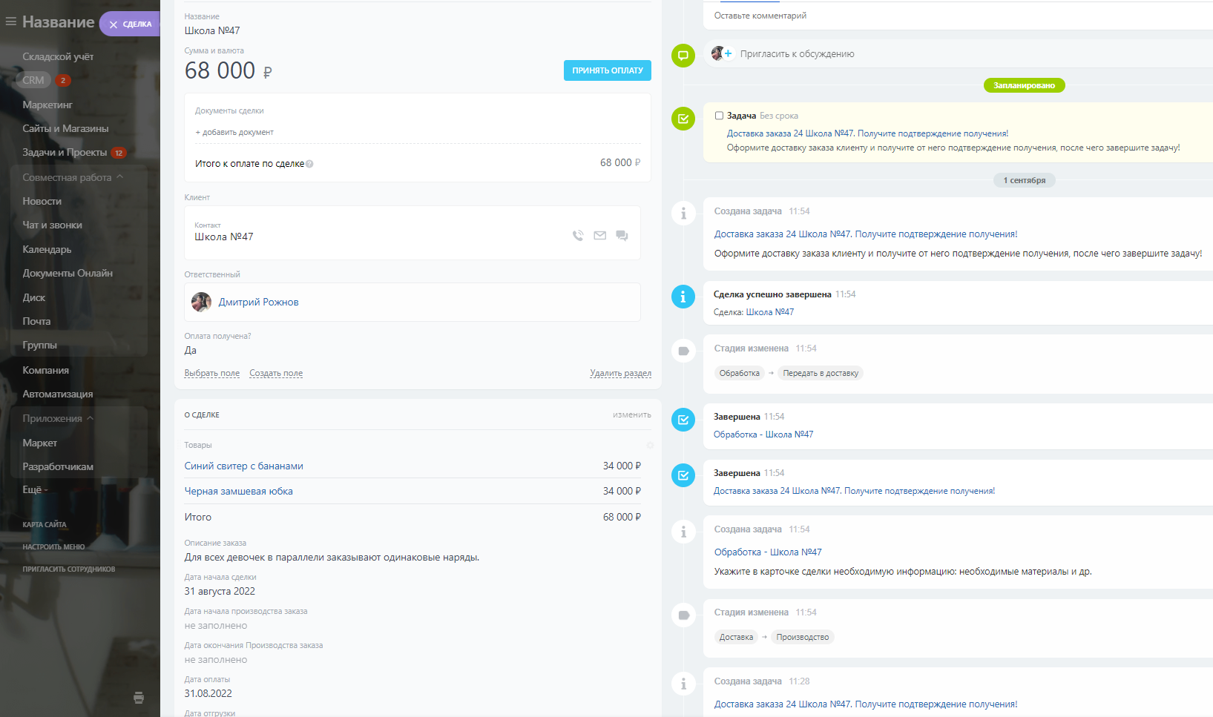The image size is (1213, 717).
Task: Click the plus icon to invite to discussion
Action: (728, 53)
